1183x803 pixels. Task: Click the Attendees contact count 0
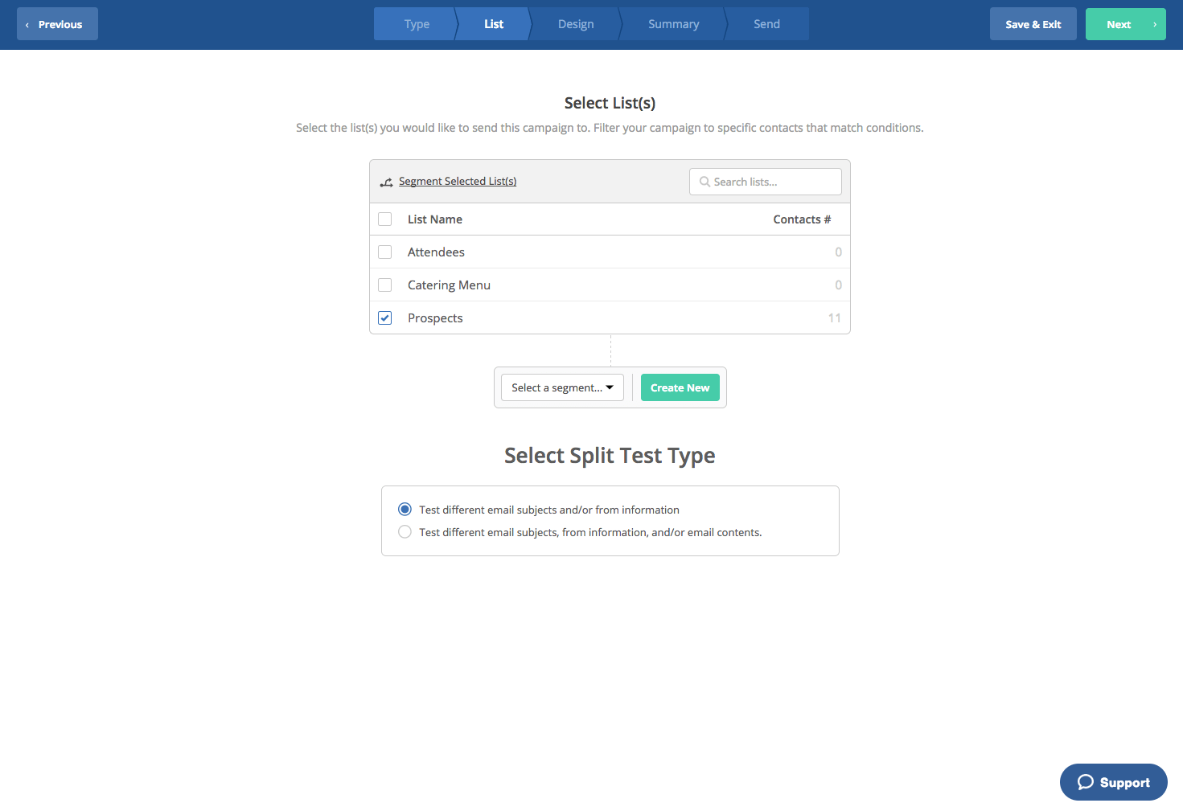coord(838,252)
